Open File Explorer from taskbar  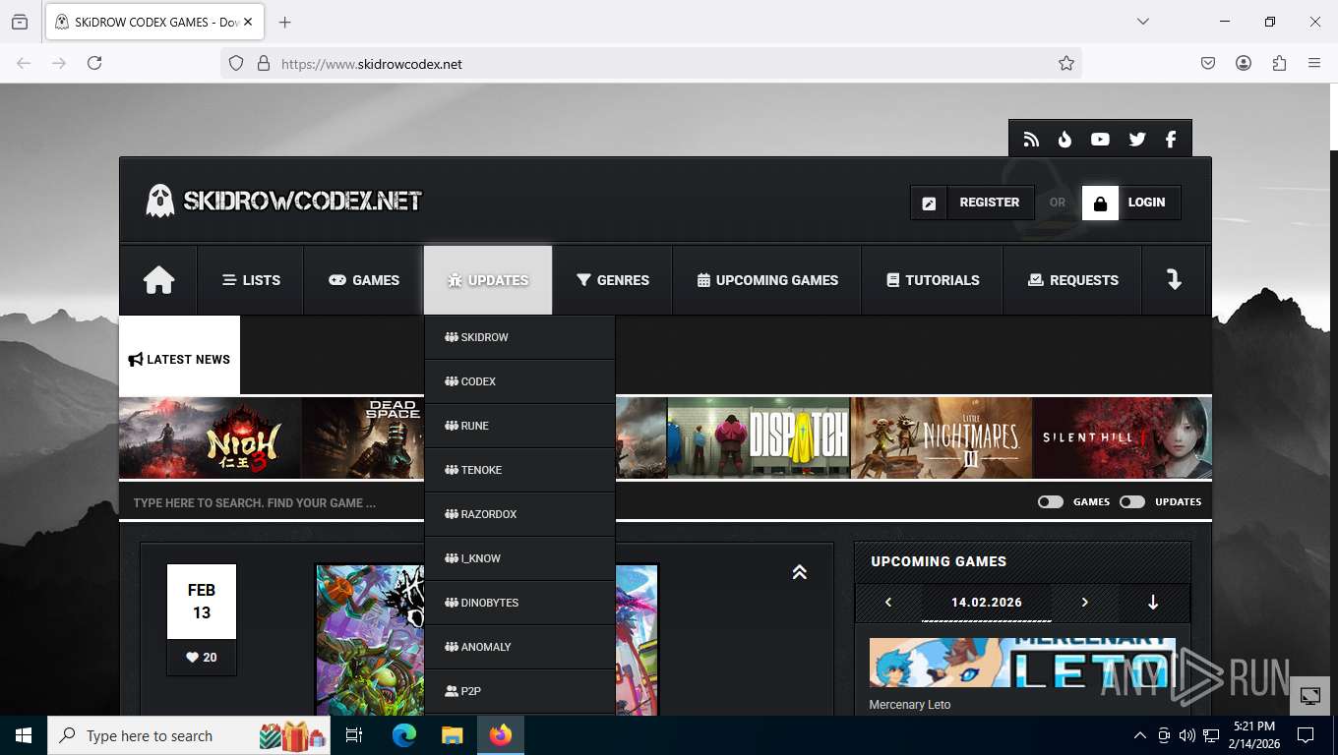(x=452, y=735)
